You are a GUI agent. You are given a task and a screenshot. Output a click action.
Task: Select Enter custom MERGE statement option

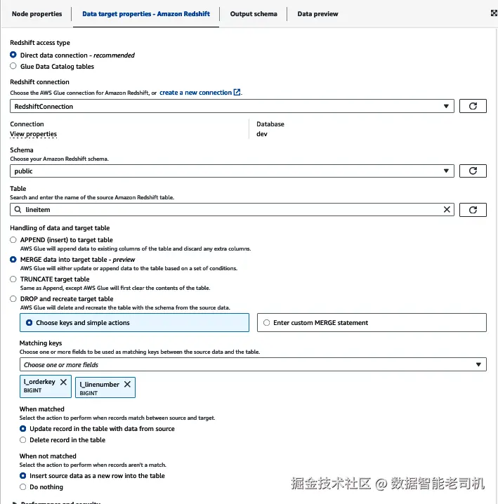(266, 323)
